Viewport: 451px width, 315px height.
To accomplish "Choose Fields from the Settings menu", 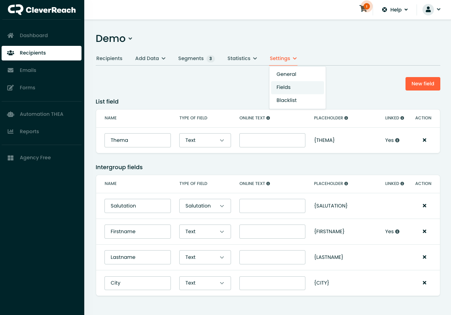I will point(283,87).
